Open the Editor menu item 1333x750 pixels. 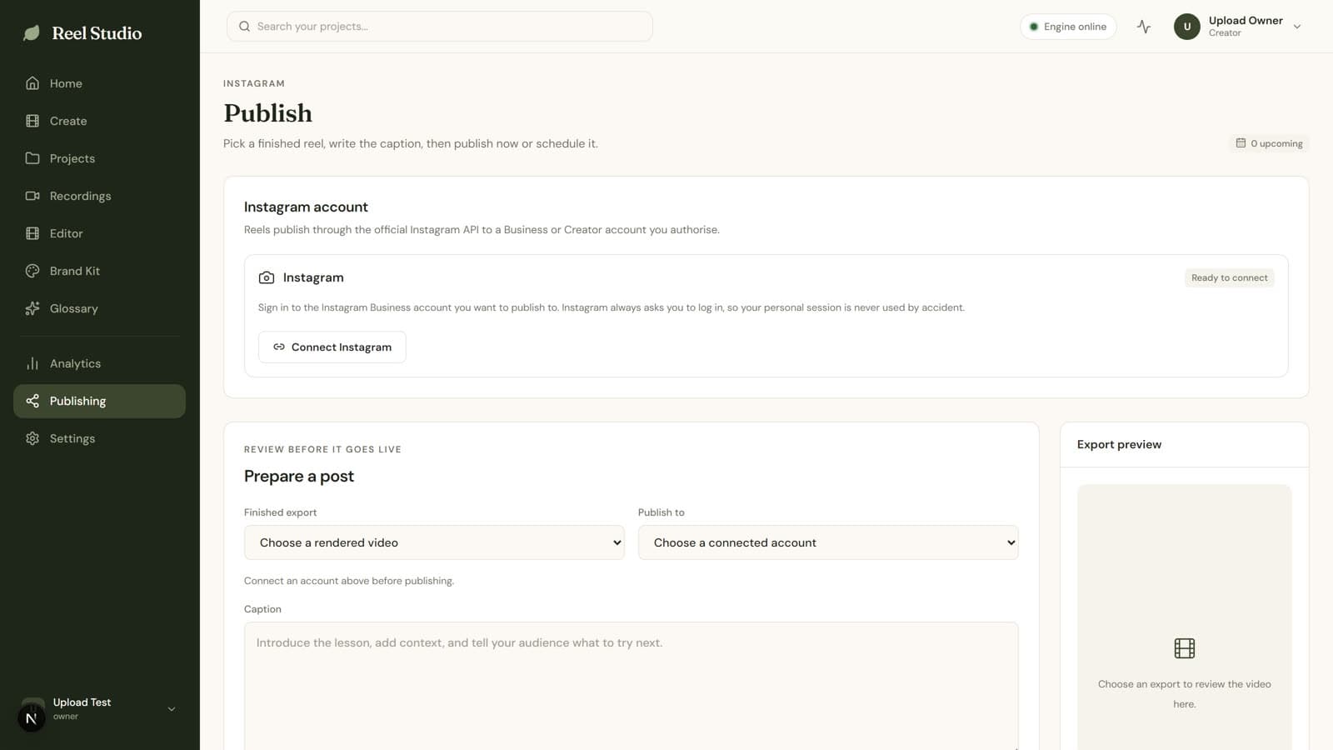[99, 233]
